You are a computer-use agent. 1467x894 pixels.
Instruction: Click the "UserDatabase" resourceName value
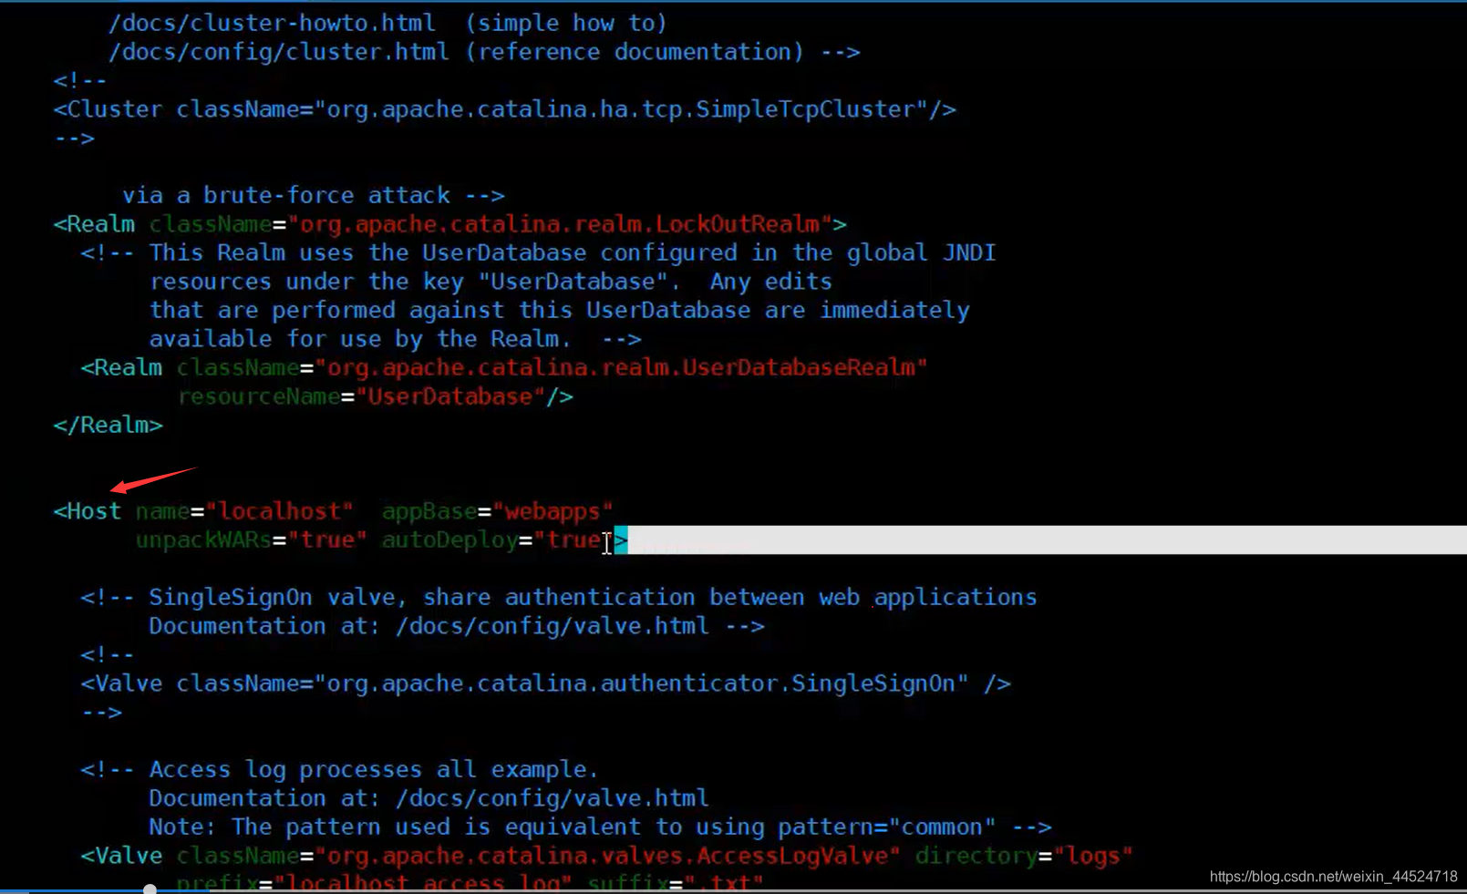pyautogui.click(x=450, y=396)
